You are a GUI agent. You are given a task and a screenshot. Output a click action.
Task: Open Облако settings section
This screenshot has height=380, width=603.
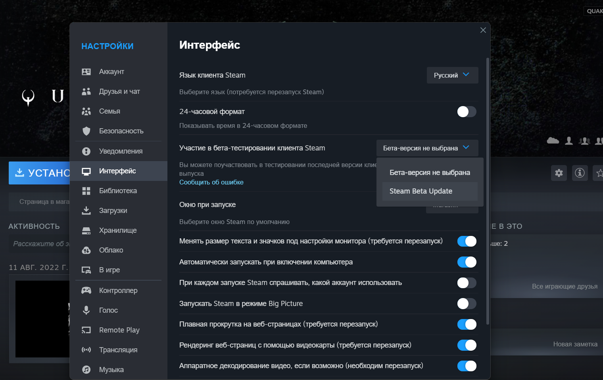[x=118, y=250]
